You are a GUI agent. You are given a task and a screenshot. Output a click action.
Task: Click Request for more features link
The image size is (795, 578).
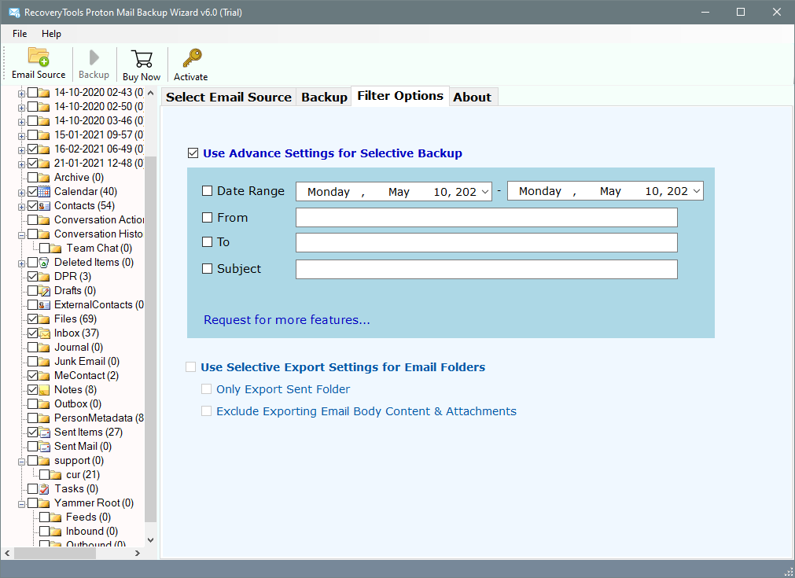pyautogui.click(x=286, y=320)
